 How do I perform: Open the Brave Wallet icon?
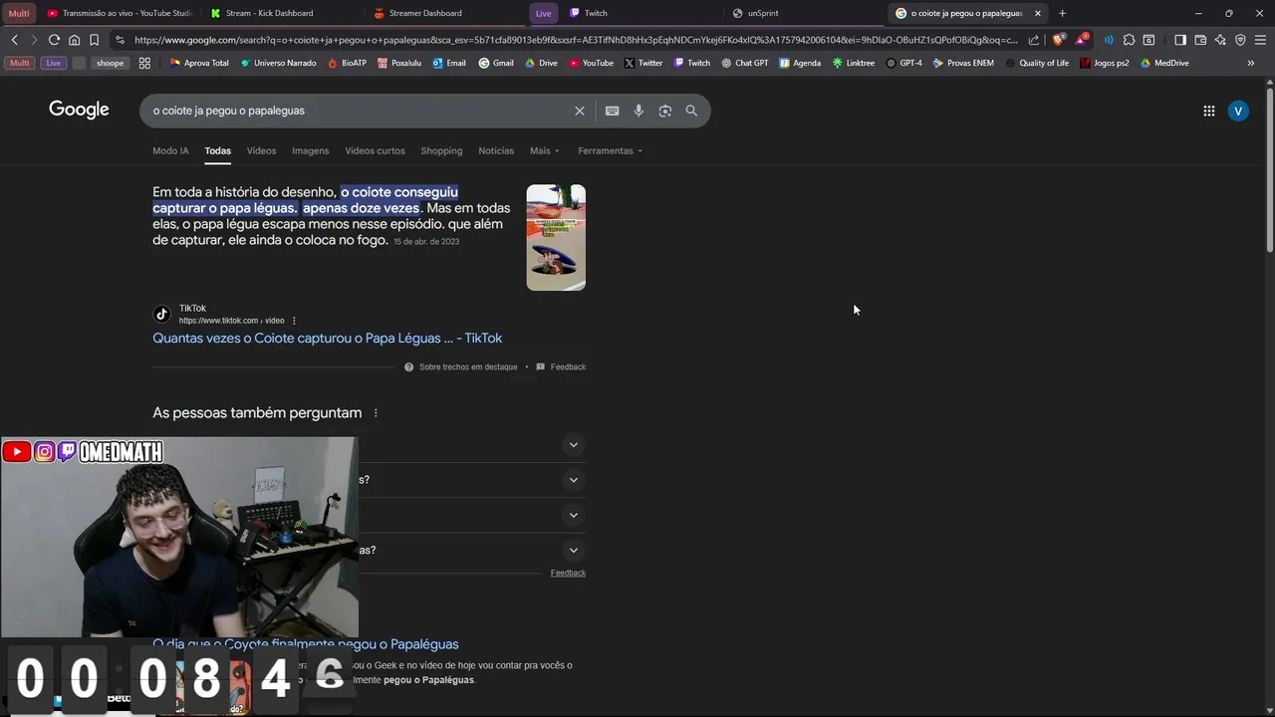tap(1200, 40)
